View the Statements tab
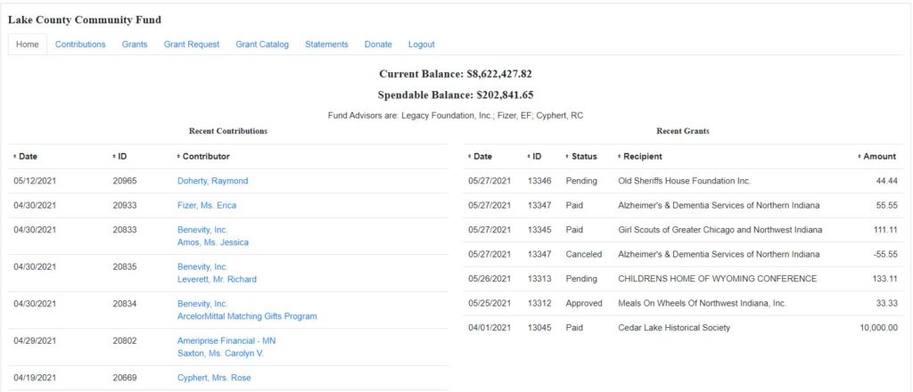913x392 pixels. [x=326, y=45]
